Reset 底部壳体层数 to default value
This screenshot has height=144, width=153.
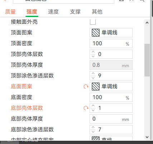coord(86,108)
